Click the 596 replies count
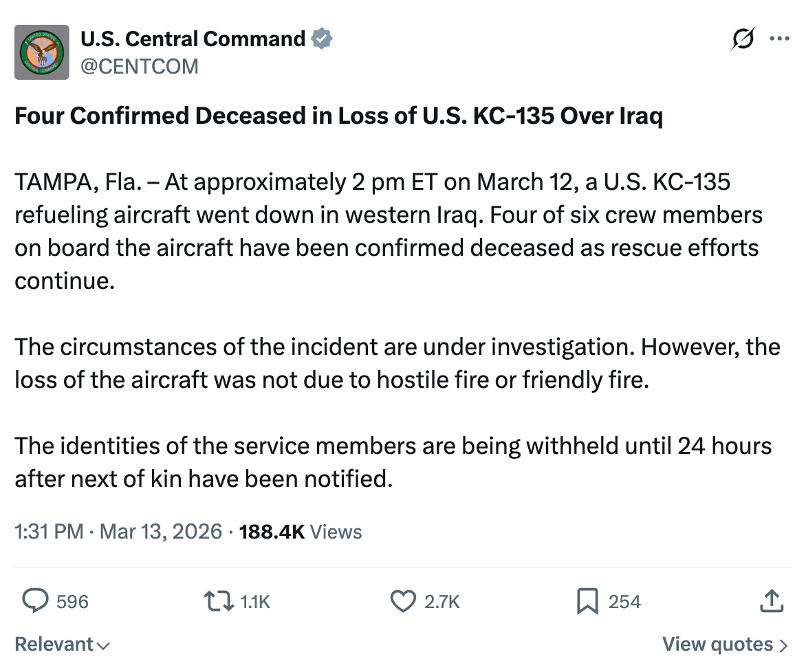Viewport: 806px width, 670px height. pos(72,602)
